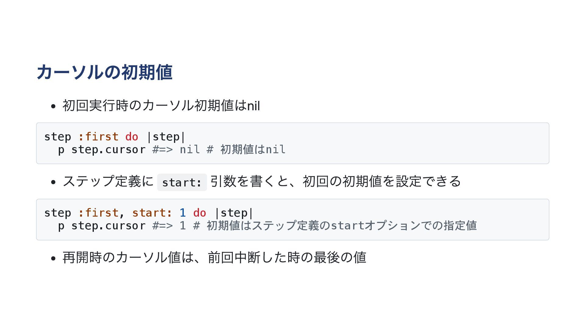Click the start: keyword in the second code block
Screen dimensions: 585x329
[x=152, y=213]
